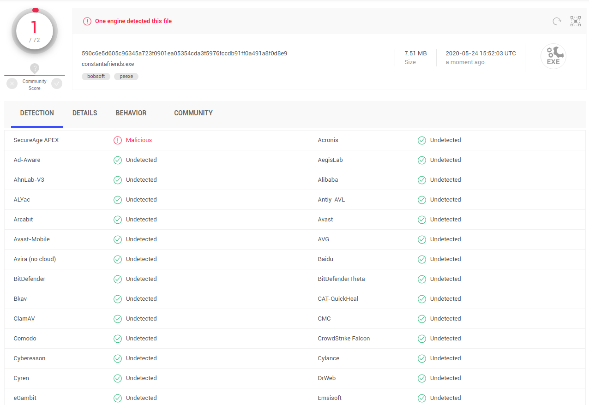Image resolution: width=589 pixels, height=405 pixels.
Task: Click the check icon for CMC
Action: pos(422,319)
